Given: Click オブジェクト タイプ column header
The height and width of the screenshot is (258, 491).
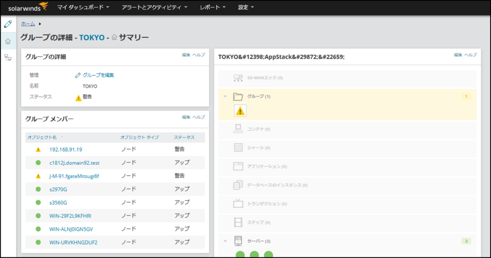Looking at the screenshot, I should [140, 137].
